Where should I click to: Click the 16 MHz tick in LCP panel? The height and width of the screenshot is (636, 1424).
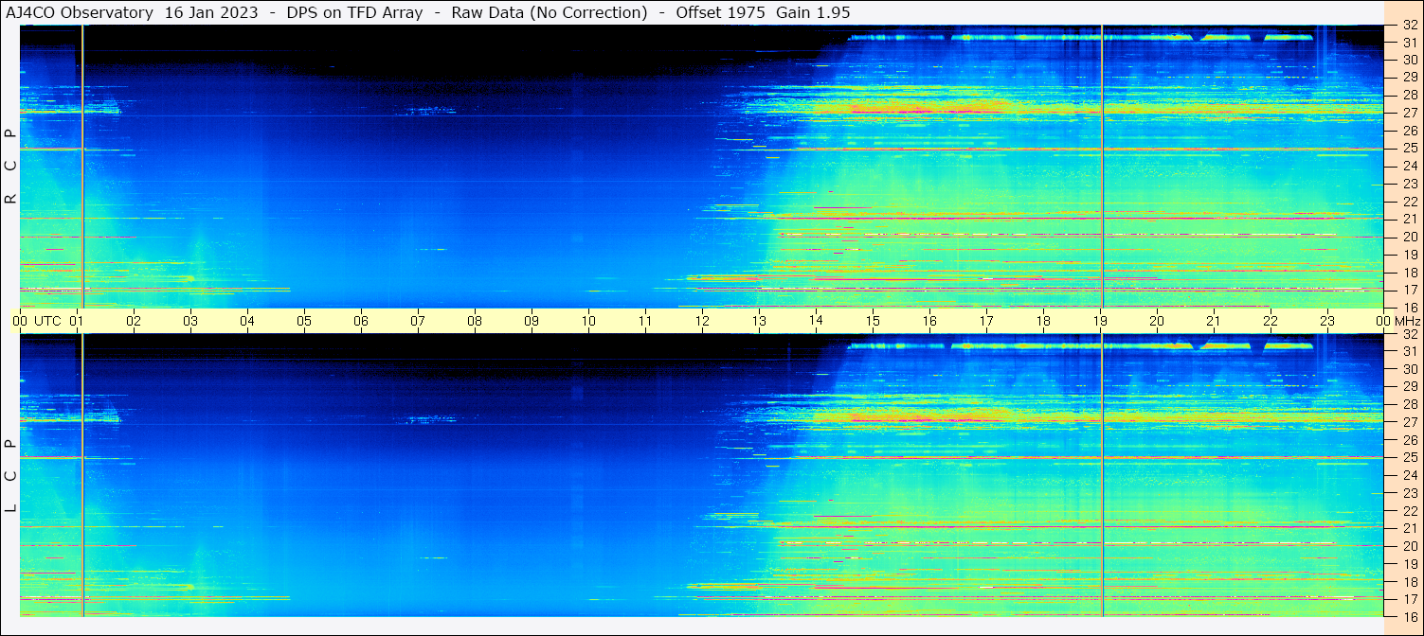1409,616
